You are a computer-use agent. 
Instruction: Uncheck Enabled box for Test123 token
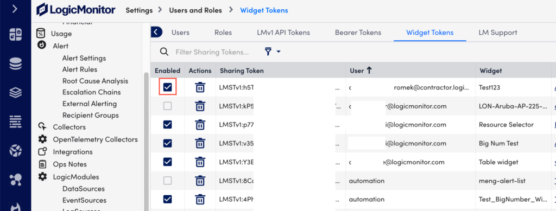point(167,87)
